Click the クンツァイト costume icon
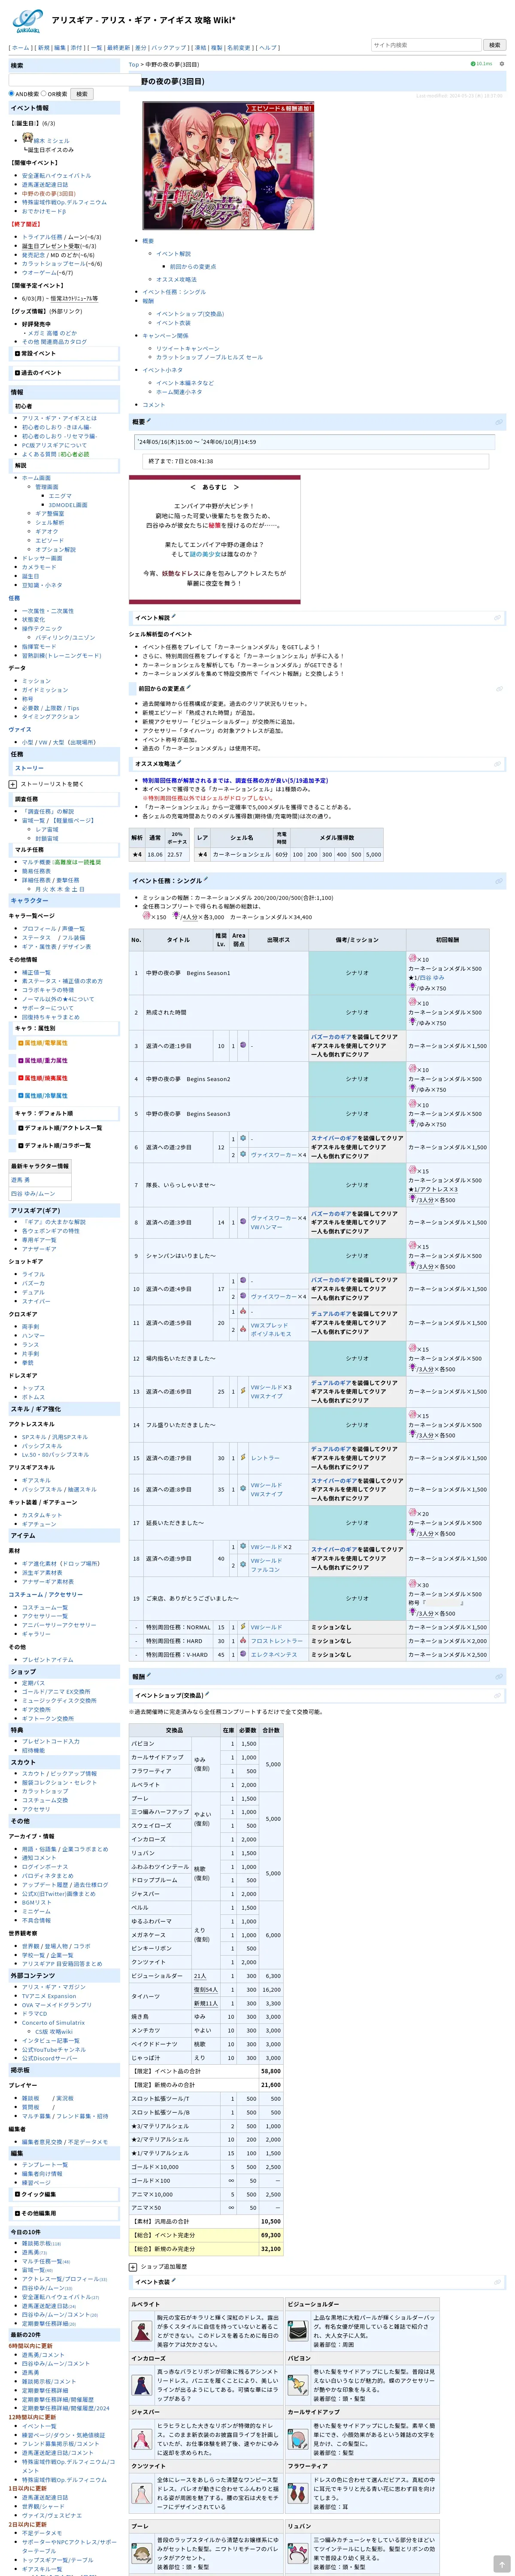The height and width of the screenshot is (2576, 515). (x=143, y=2494)
